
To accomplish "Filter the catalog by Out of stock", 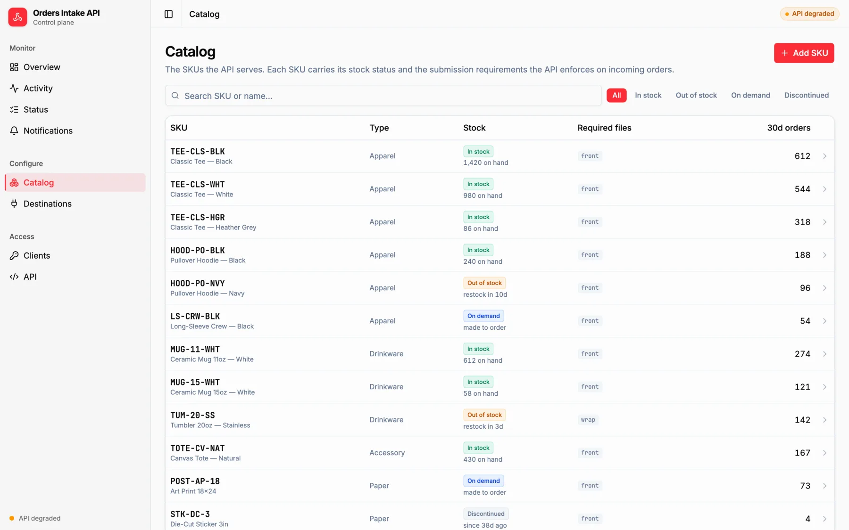I will [x=696, y=95].
